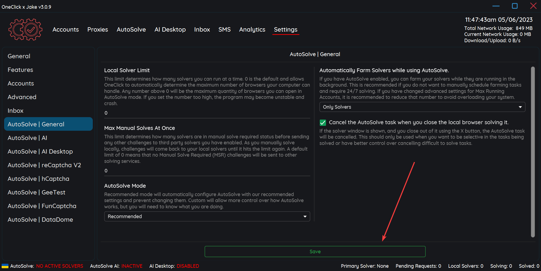
Task: Click the Local Solver Limit input field
Action: coord(207,113)
